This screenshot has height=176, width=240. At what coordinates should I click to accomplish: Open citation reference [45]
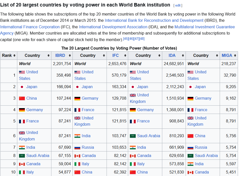click(126, 39)
